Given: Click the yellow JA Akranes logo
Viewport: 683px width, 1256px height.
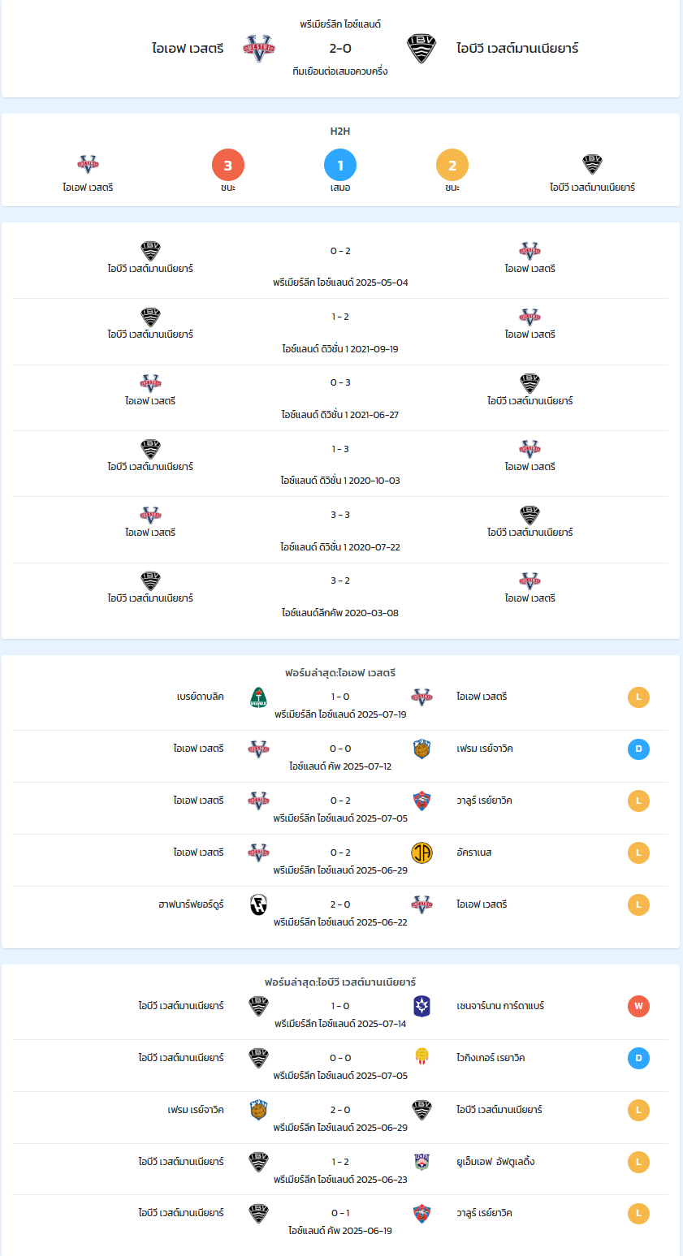Looking at the screenshot, I should (x=421, y=852).
